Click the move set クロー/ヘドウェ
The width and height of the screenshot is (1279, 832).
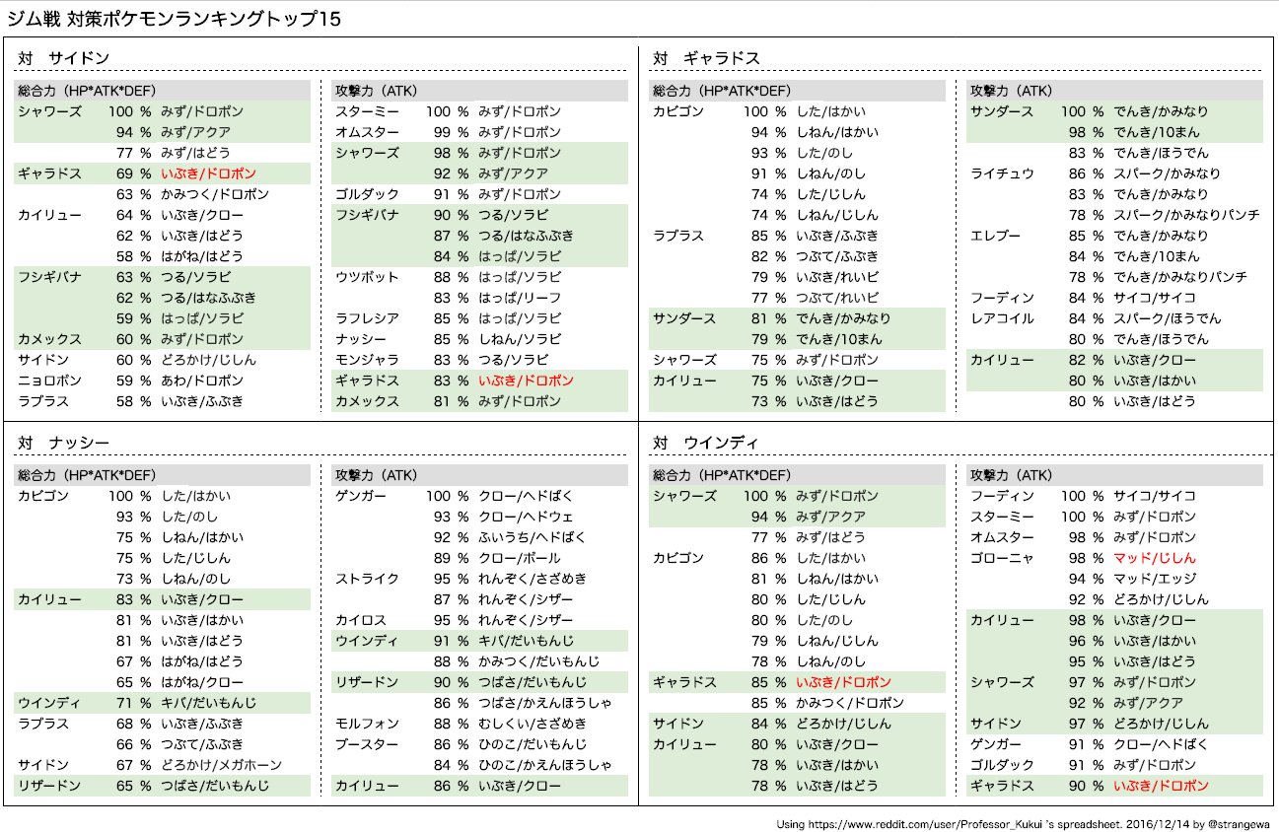[x=526, y=517]
